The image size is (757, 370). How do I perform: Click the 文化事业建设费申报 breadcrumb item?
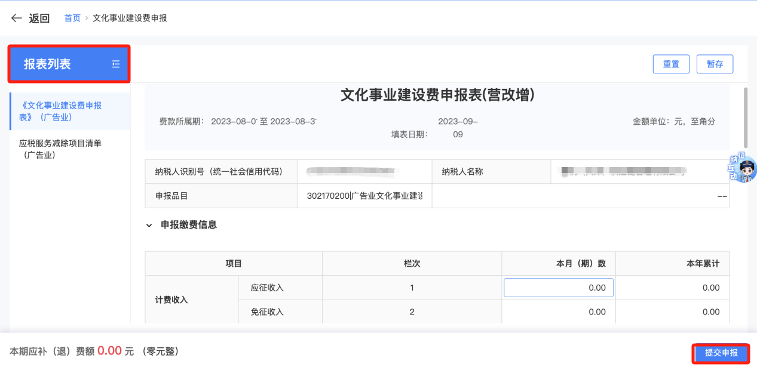(x=130, y=18)
